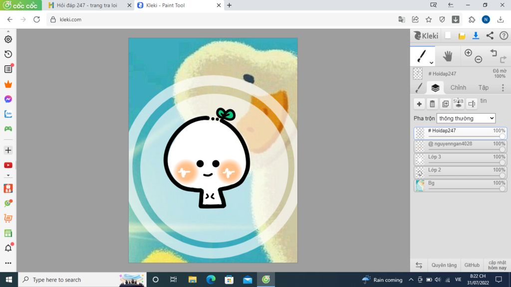Bookmark this page with the star icon
This screenshot has width=511, height=287.
click(x=429, y=19)
